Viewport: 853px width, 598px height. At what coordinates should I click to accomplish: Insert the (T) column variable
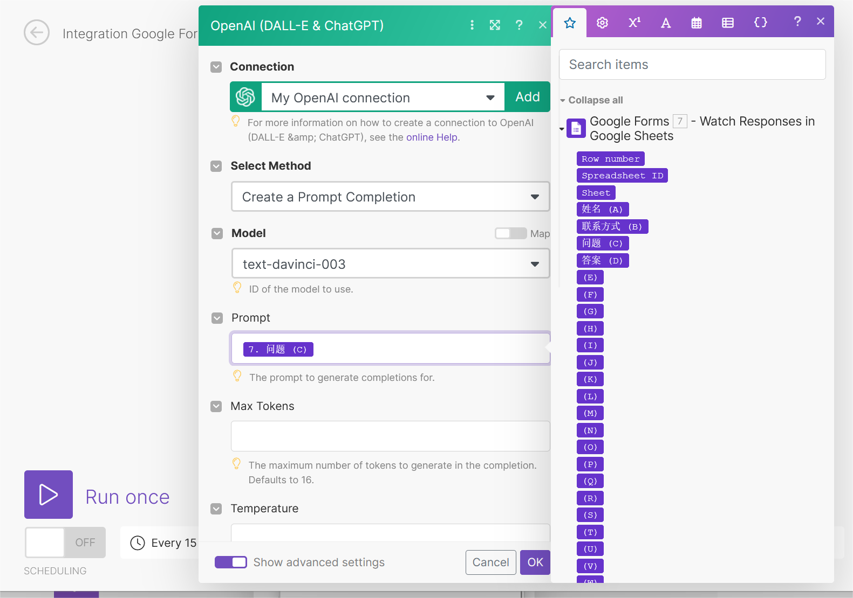pyautogui.click(x=590, y=532)
